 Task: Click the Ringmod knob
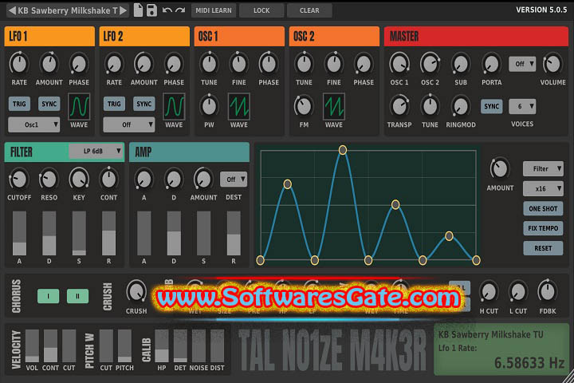(461, 106)
